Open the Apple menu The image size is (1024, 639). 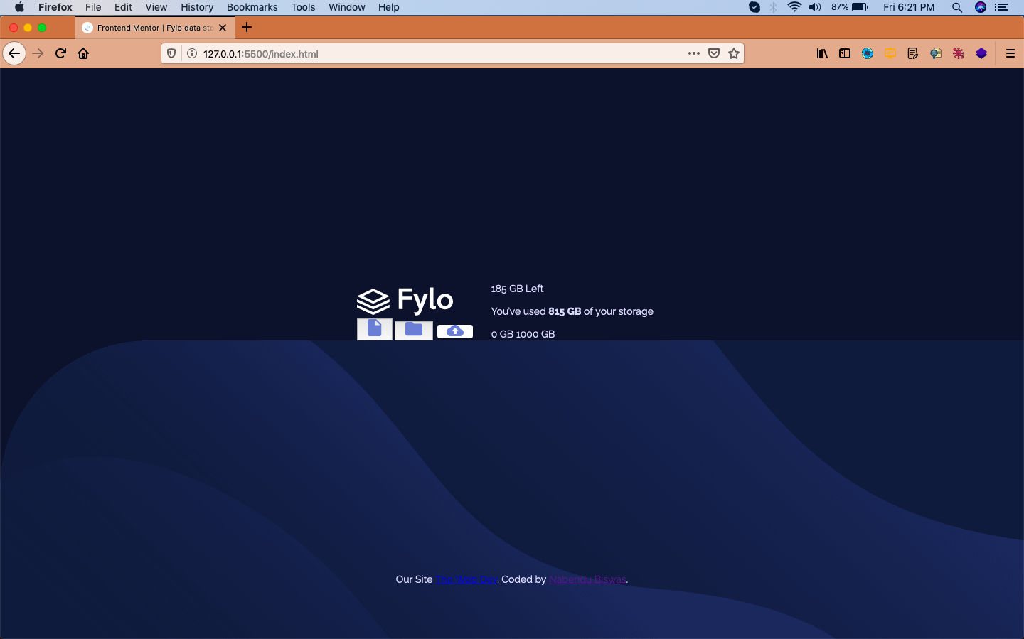click(19, 7)
